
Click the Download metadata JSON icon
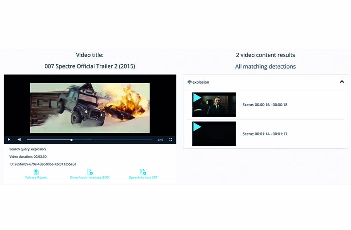pos(90,172)
